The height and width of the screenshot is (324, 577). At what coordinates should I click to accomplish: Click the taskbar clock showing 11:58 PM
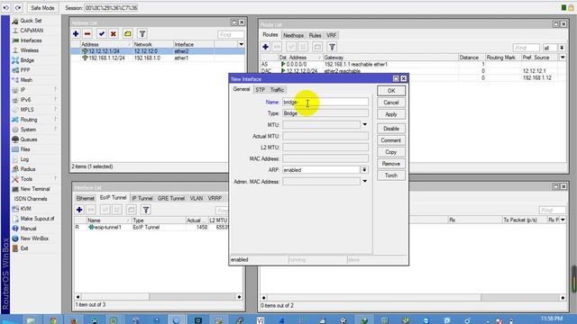click(552, 318)
